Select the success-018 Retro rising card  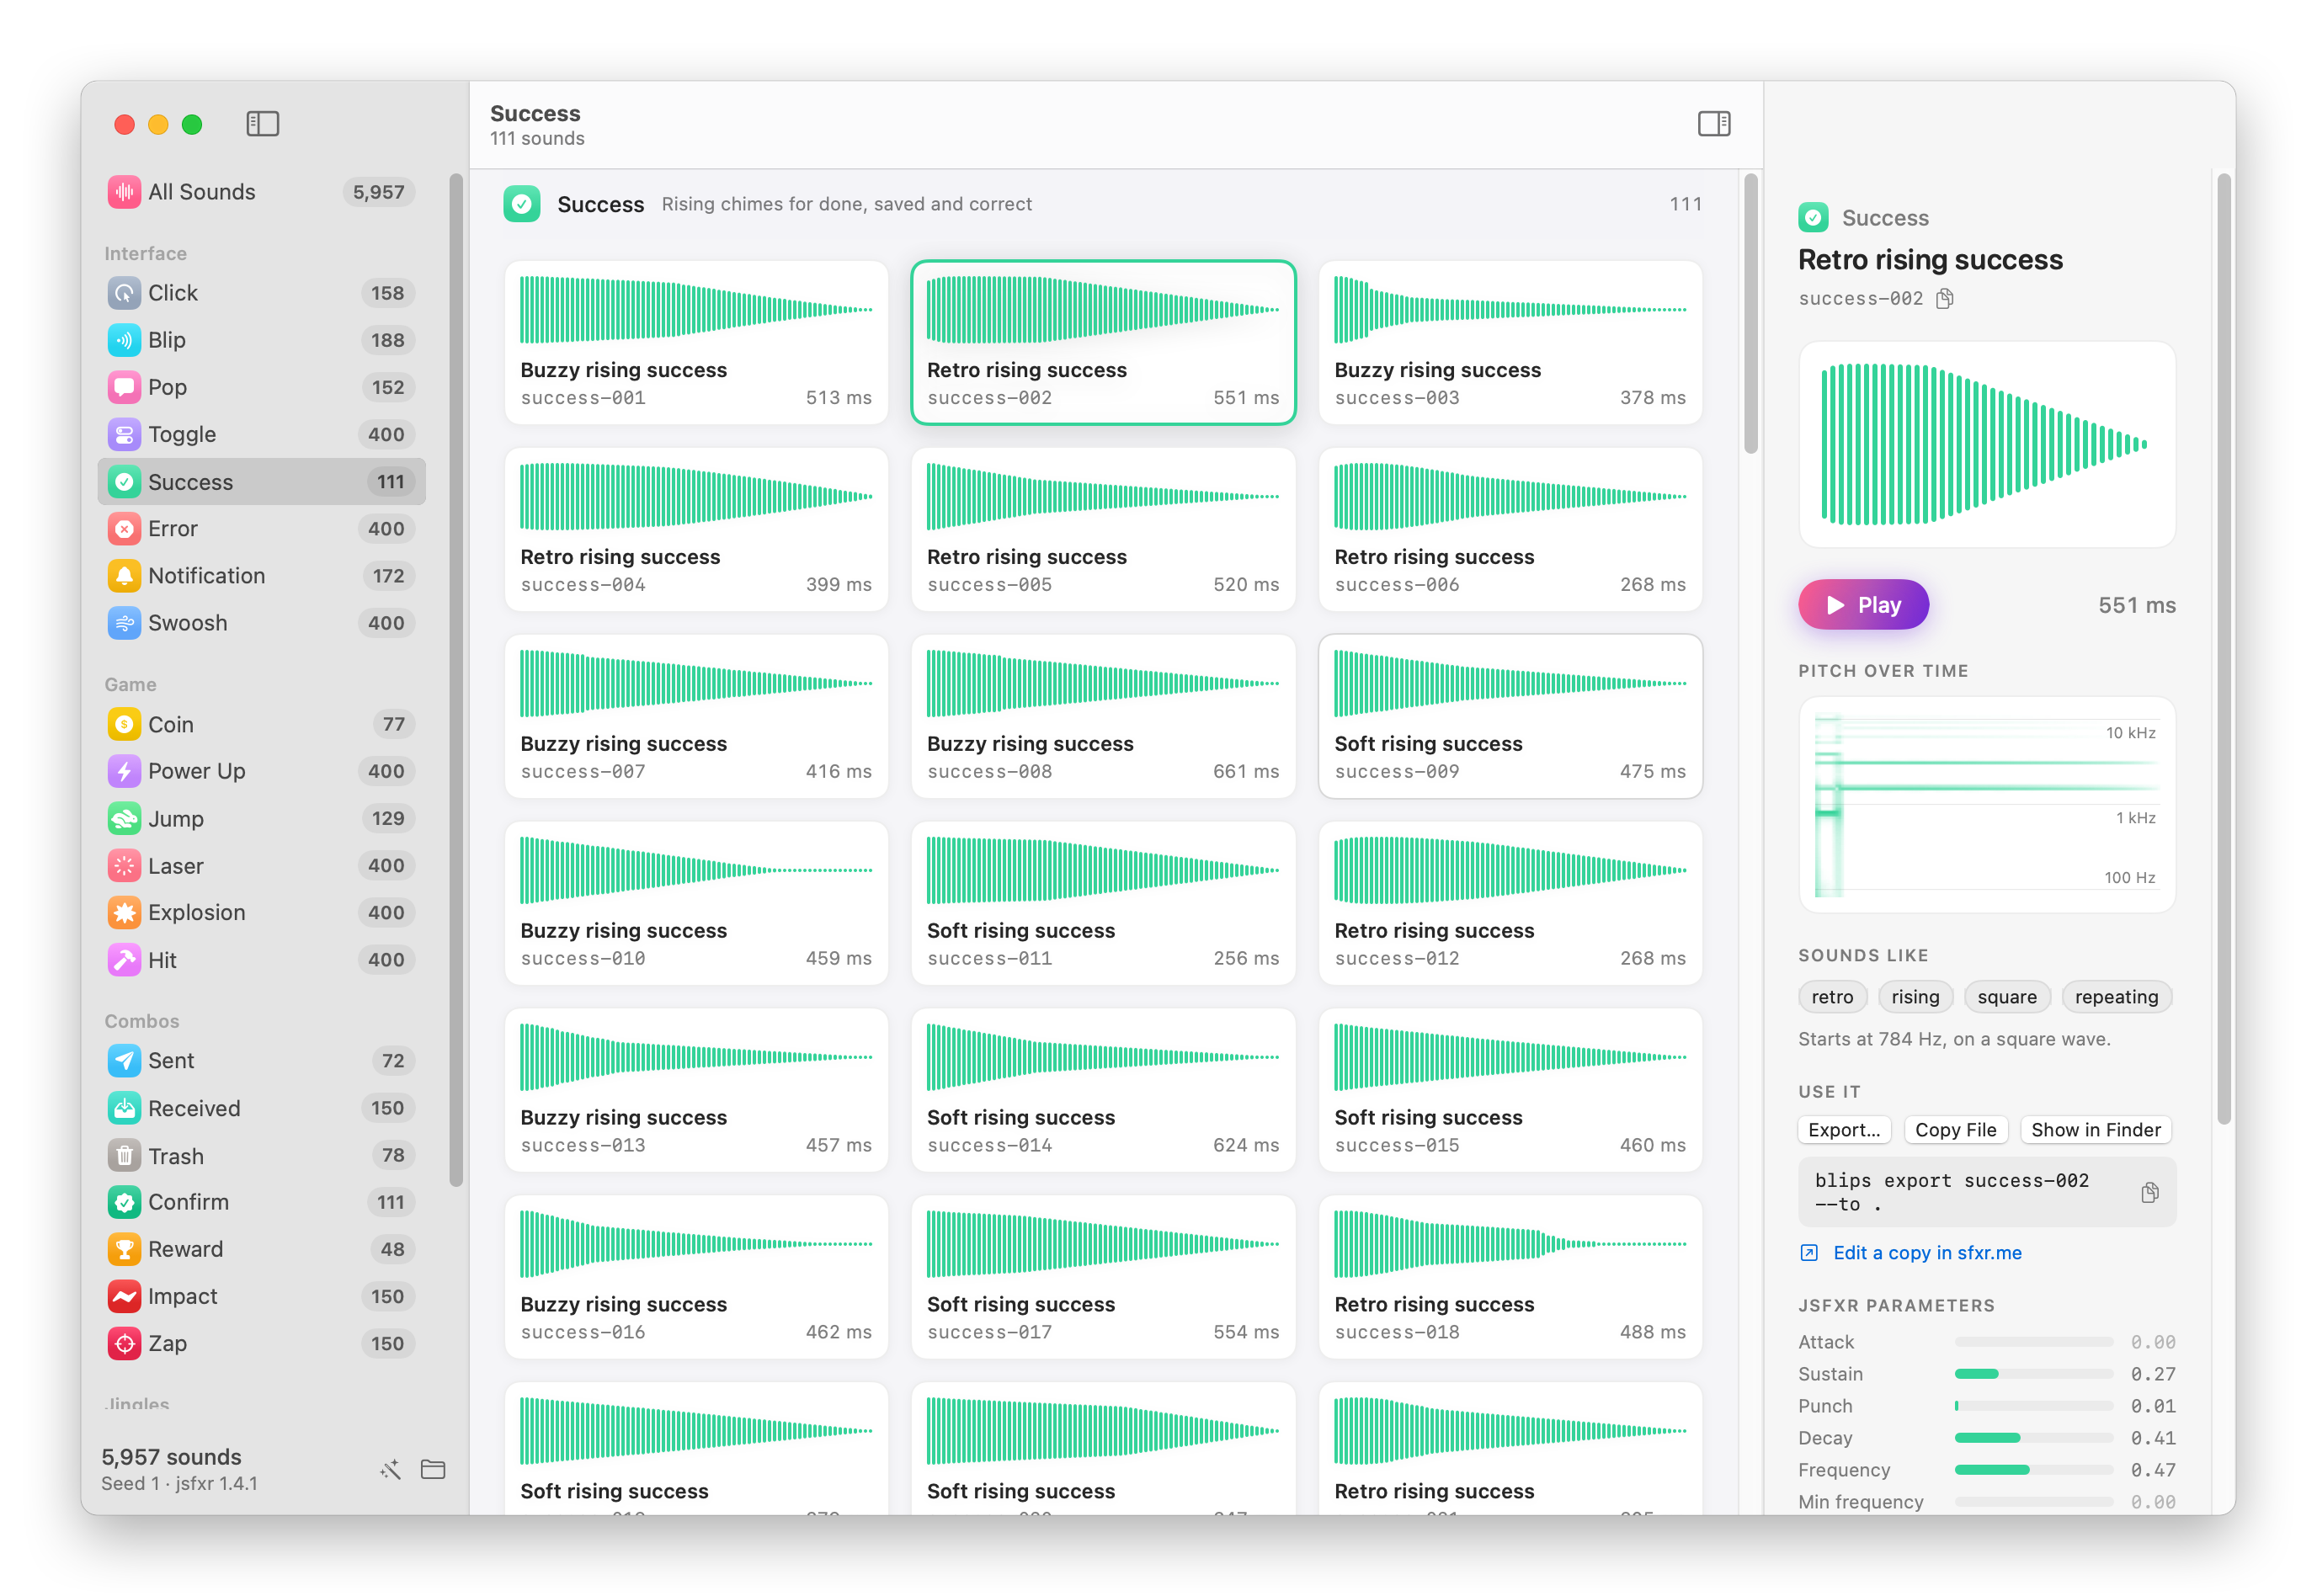point(1510,1277)
